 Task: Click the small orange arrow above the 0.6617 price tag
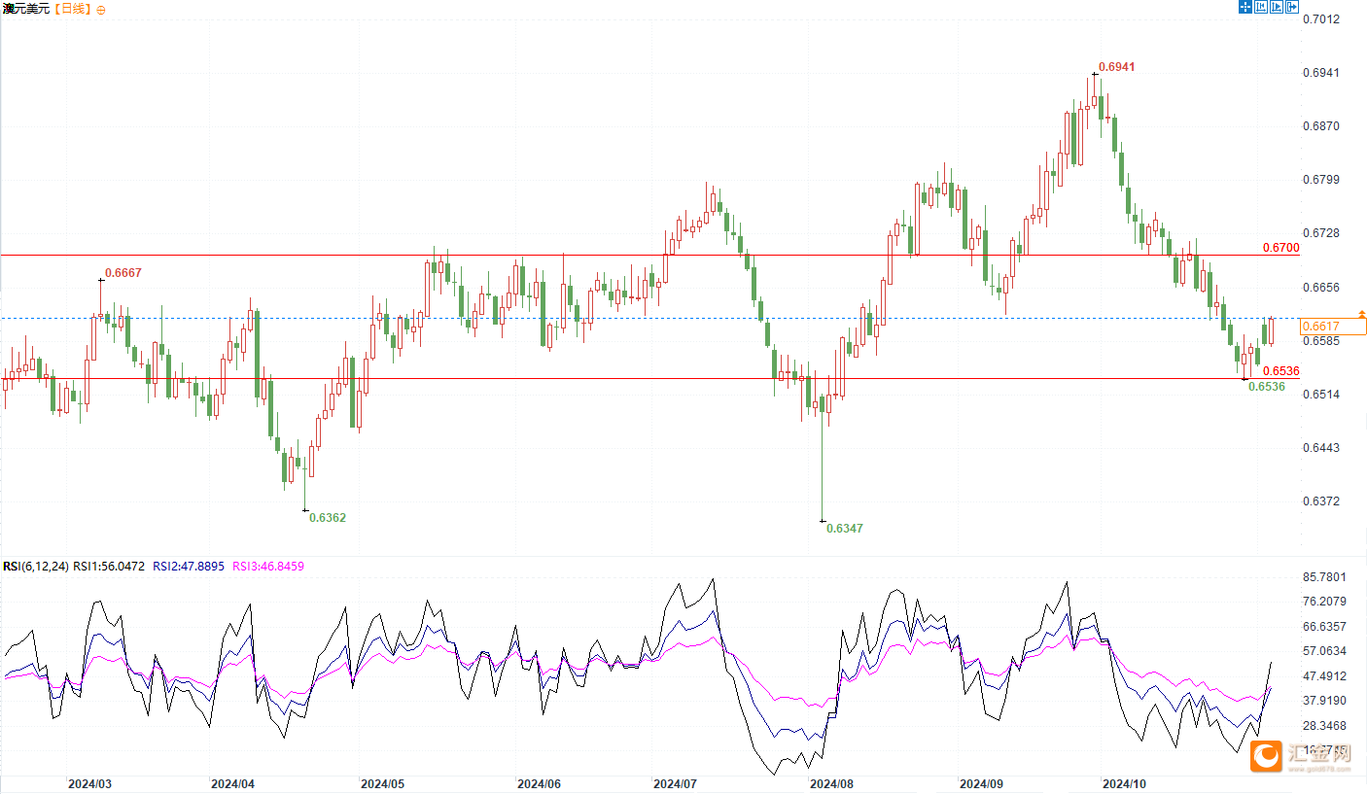click(1362, 314)
